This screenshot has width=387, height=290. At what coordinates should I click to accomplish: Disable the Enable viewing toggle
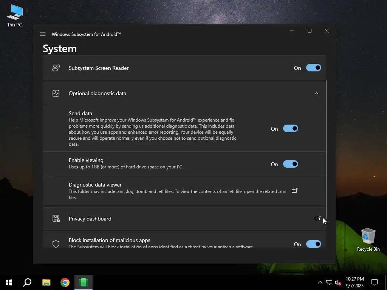pyautogui.click(x=291, y=164)
